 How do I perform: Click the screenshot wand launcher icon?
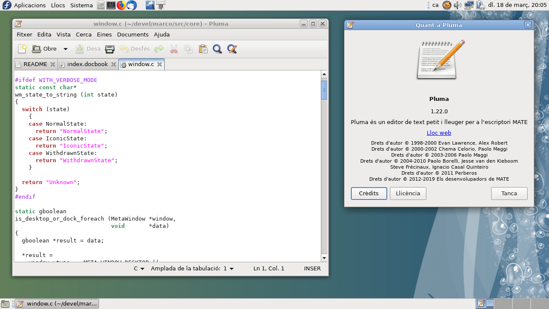150,5
